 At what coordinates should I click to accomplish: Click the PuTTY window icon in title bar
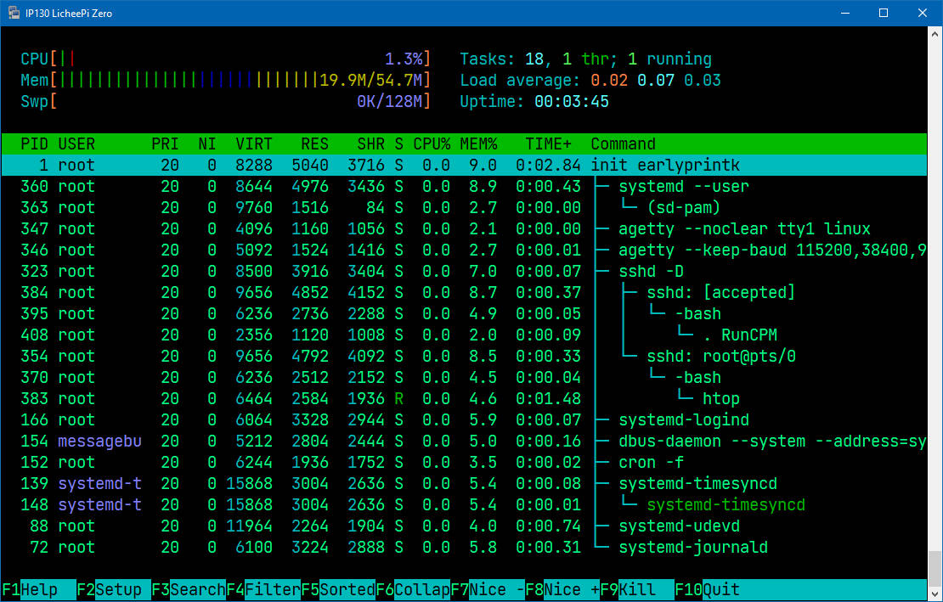[13, 13]
